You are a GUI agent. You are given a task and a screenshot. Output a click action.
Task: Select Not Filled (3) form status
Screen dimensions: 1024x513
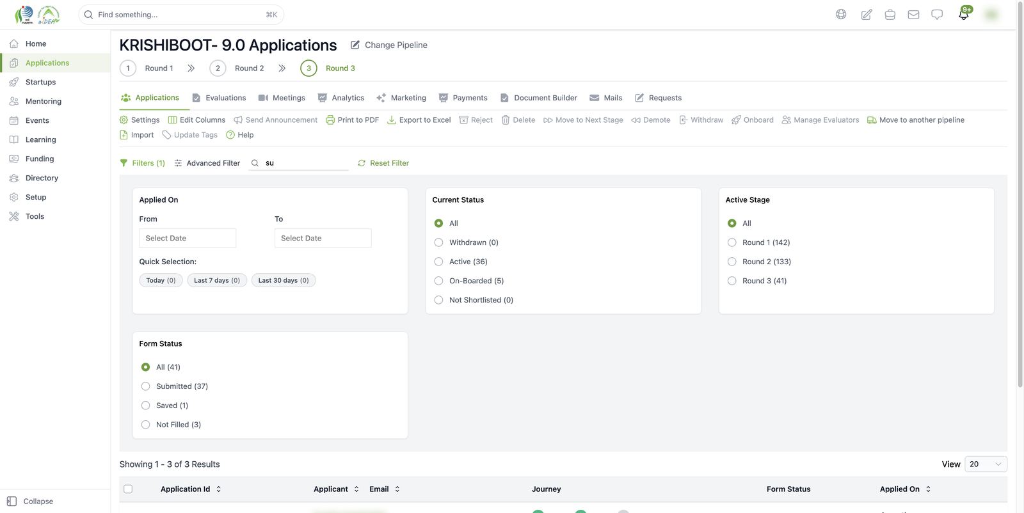pos(145,425)
